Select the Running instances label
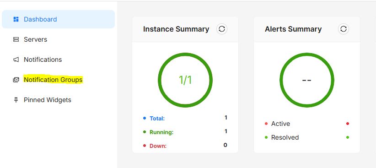 point(161,132)
